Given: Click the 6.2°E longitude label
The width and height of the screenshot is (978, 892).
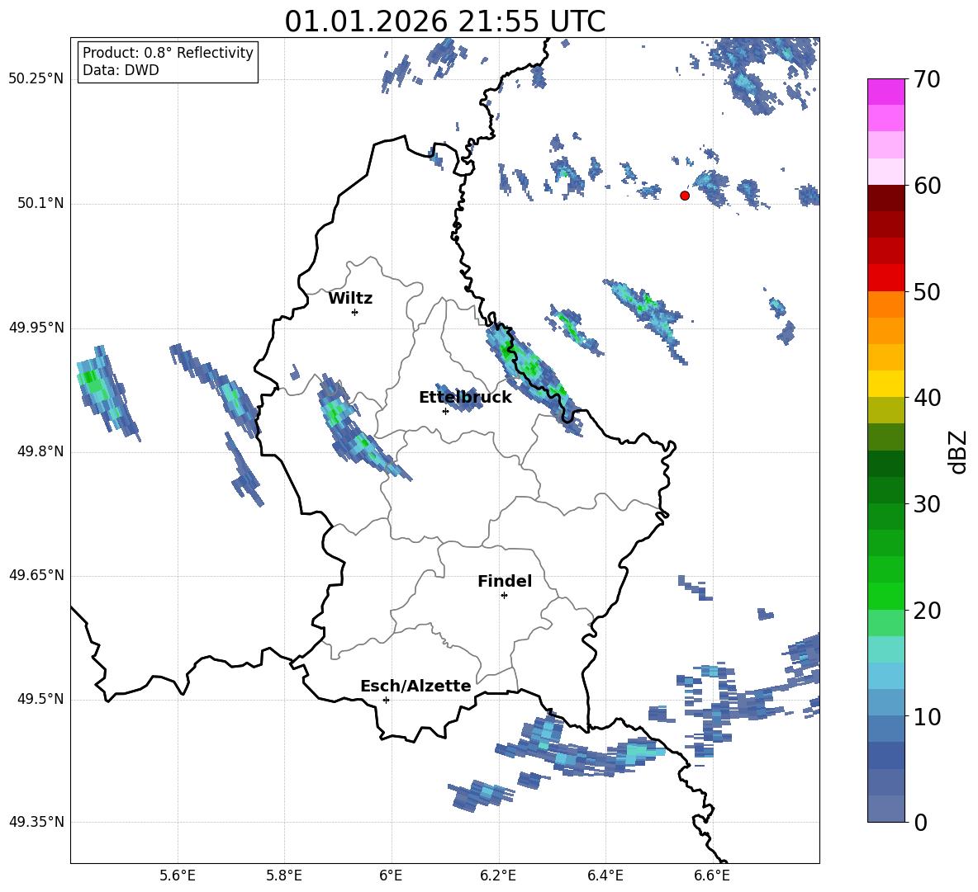Looking at the screenshot, I should point(498,875).
